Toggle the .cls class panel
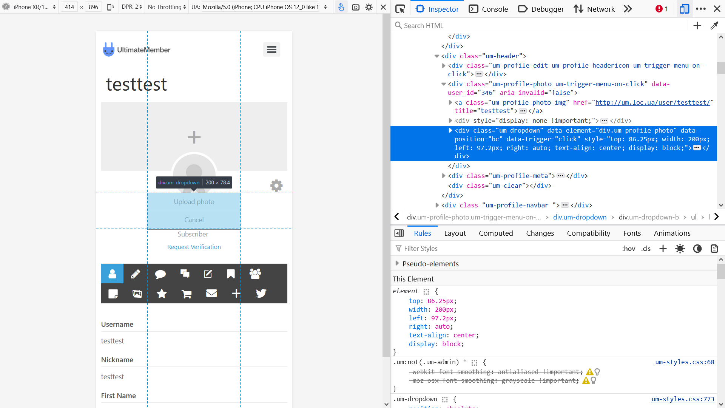 [646, 249]
